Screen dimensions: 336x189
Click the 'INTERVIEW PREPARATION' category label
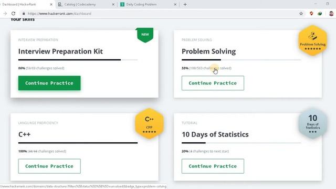point(38,40)
